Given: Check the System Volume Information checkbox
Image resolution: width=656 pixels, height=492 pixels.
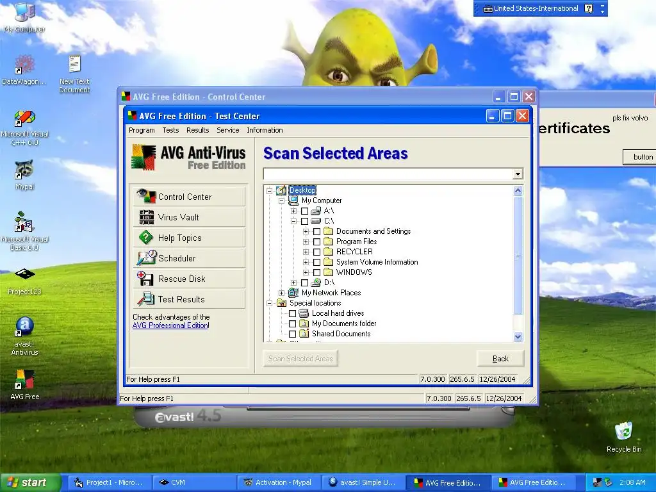Looking at the screenshot, I should [x=317, y=262].
